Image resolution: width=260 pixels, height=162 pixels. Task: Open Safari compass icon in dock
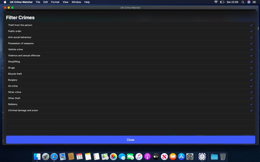pos(54,156)
